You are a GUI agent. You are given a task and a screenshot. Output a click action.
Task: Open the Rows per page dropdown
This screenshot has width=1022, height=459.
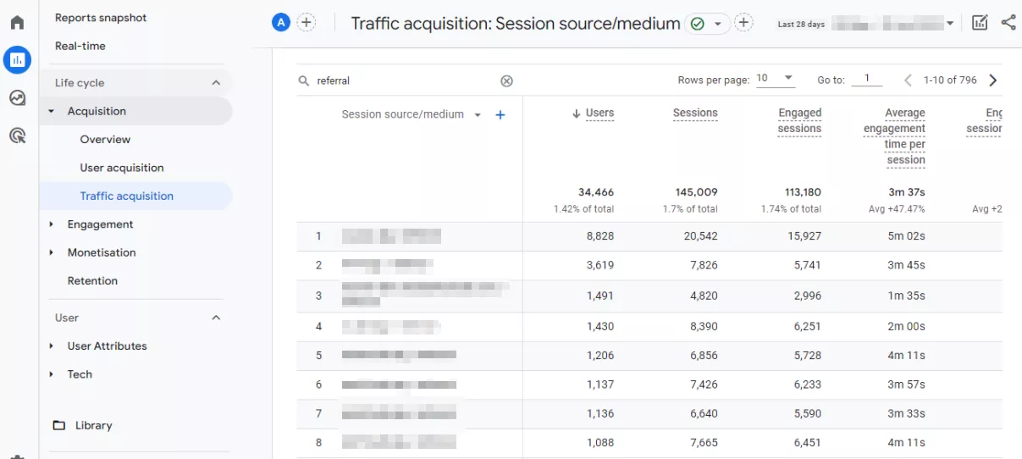click(775, 79)
